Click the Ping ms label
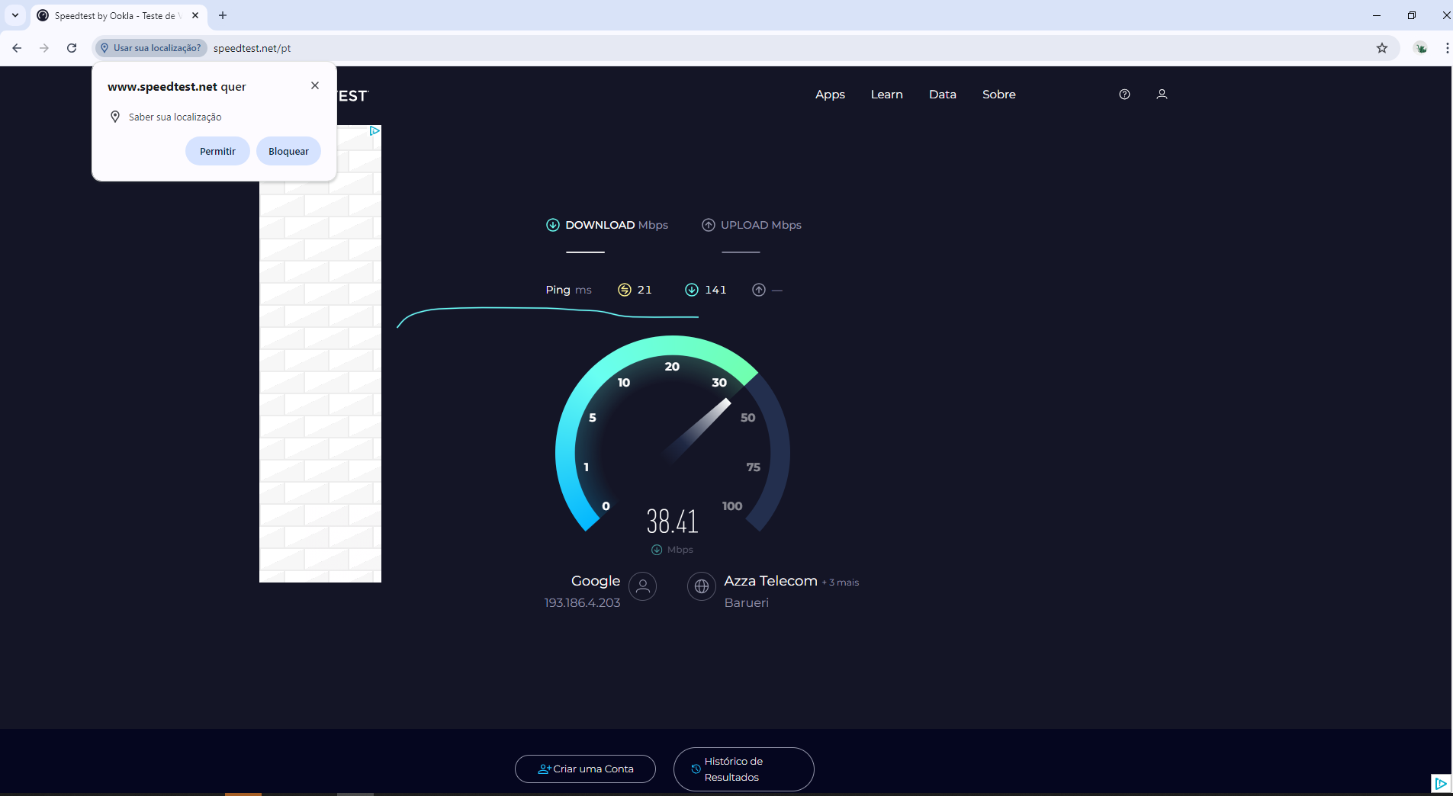Image resolution: width=1453 pixels, height=796 pixels. 568,290
